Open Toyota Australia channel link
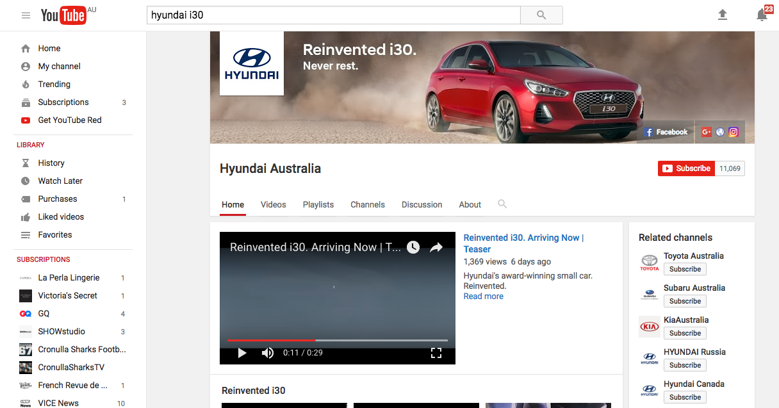The image size is (779, 408). point(694,256)
